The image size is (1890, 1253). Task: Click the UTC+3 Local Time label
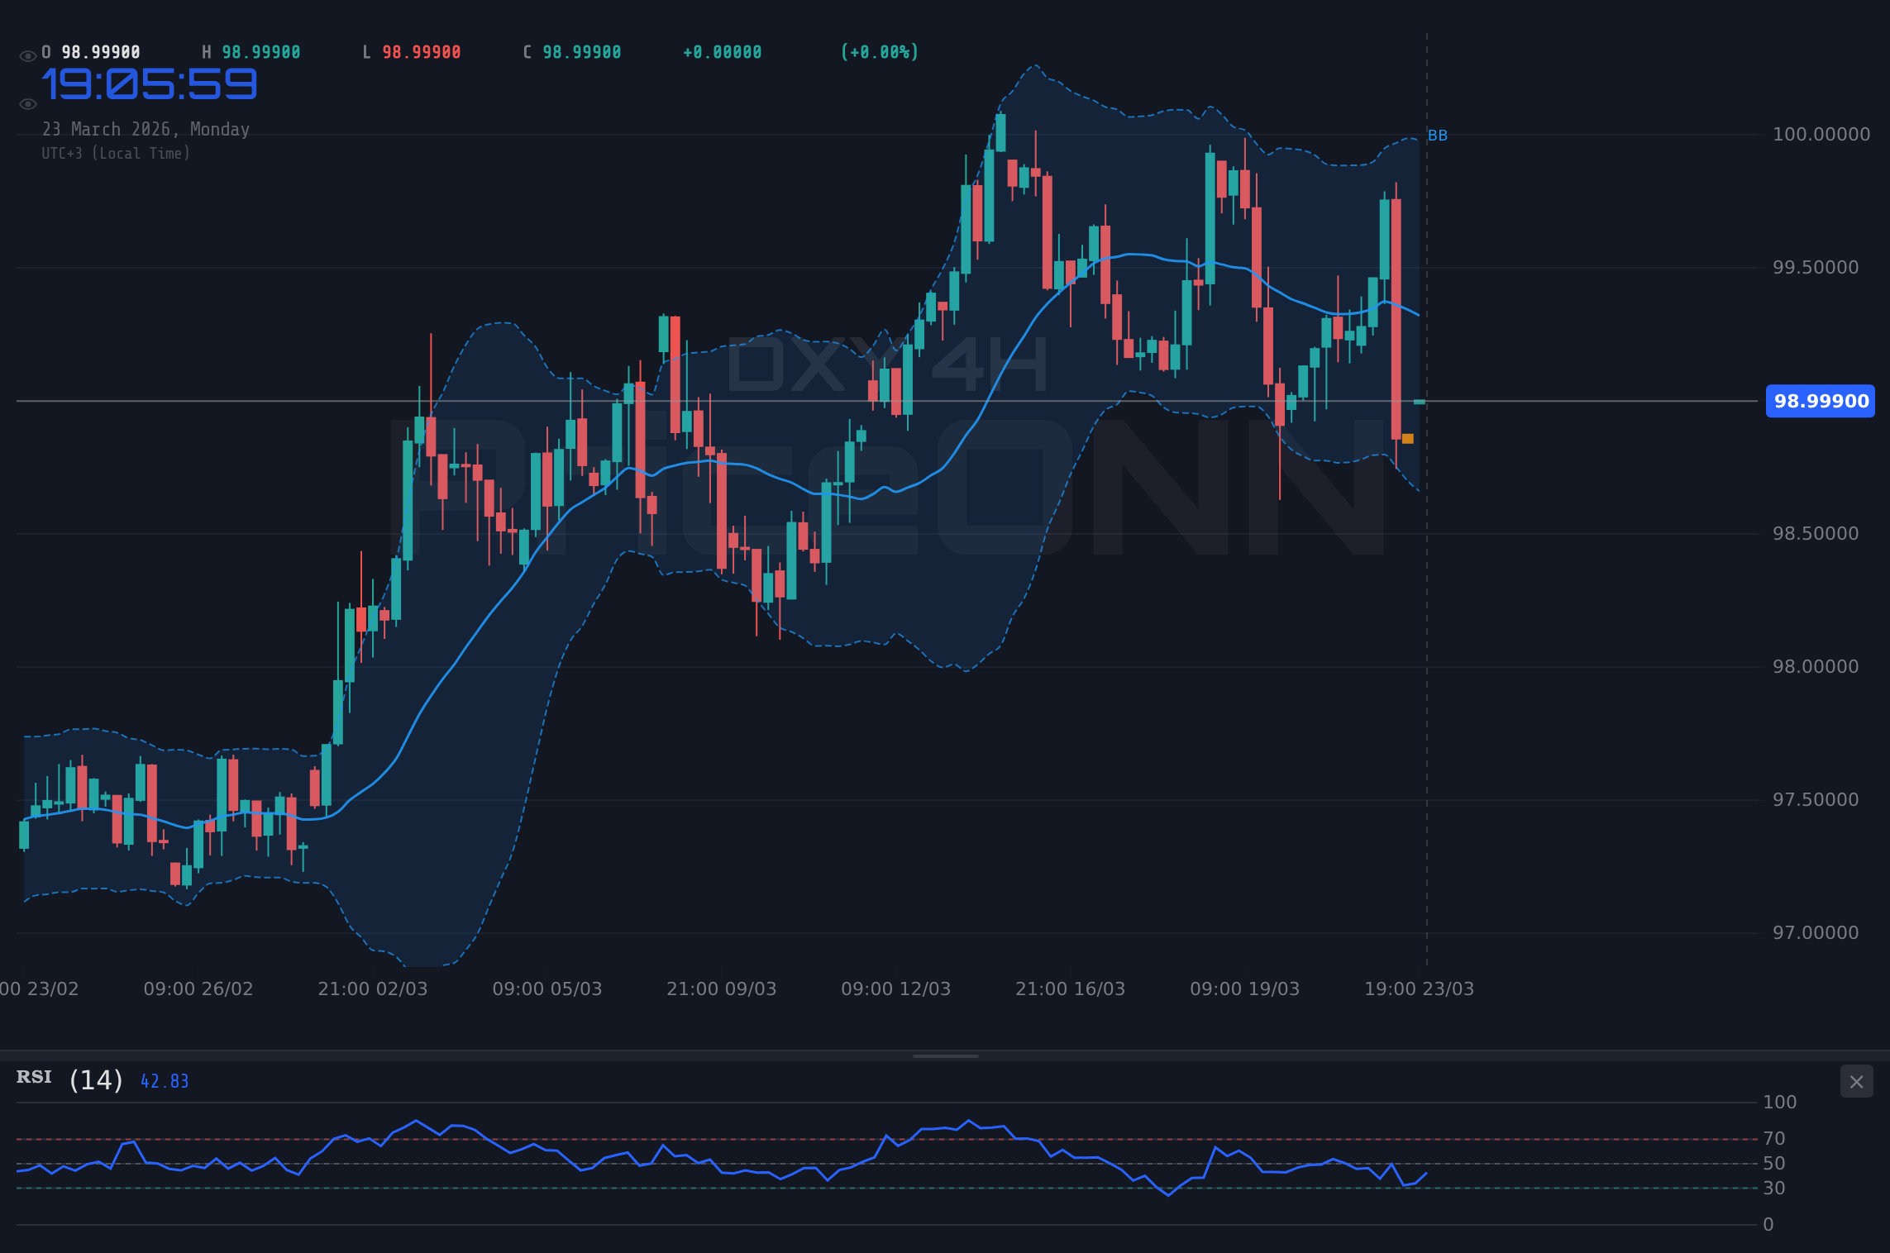pyautogui.click(x=117, y=153)
